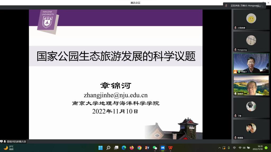Open the volume control in system tray
This screenshot has height=152, width=271.
pos(244,148)
